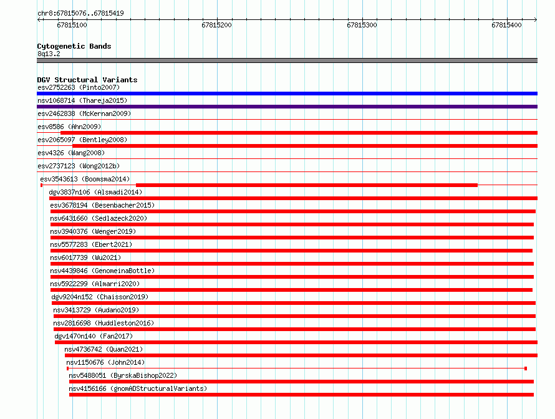Image resolution: width=555 pixels, height=419 pixels.
Task: Click the esv2752263 (Pinto2007) variant label
Action: coord(79,87)
